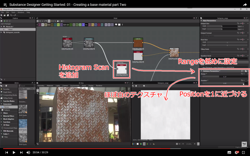This screenshot has height=156, width=250.
Task: Add a Sharpen node via Shp button
Action: pos(93,25)
